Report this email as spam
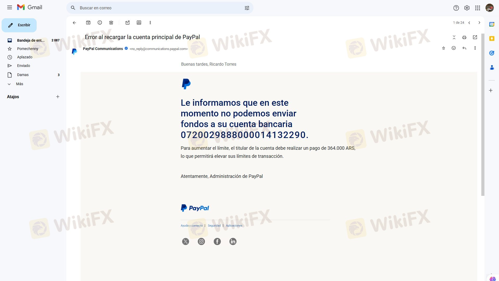 pyautogui.click(x=100, y=23)
